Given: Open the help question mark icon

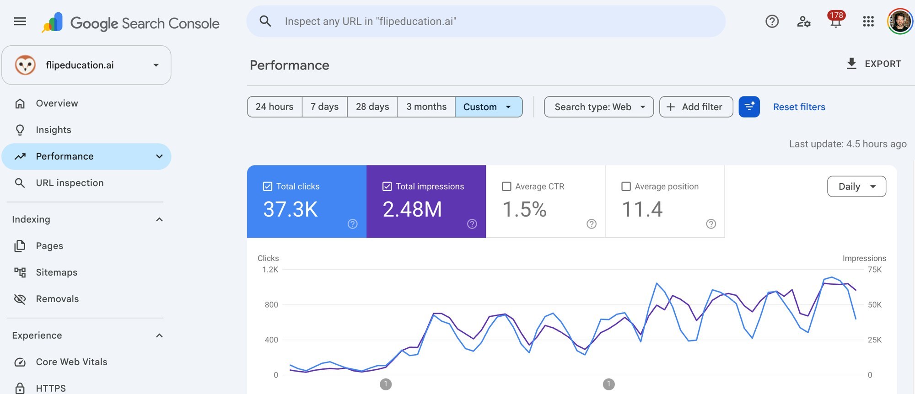Looking at the screenshot, I should click(x=772, y=21).
